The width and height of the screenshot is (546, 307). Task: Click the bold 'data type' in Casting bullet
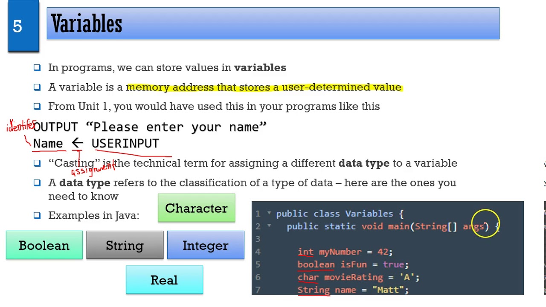point(364,163)
